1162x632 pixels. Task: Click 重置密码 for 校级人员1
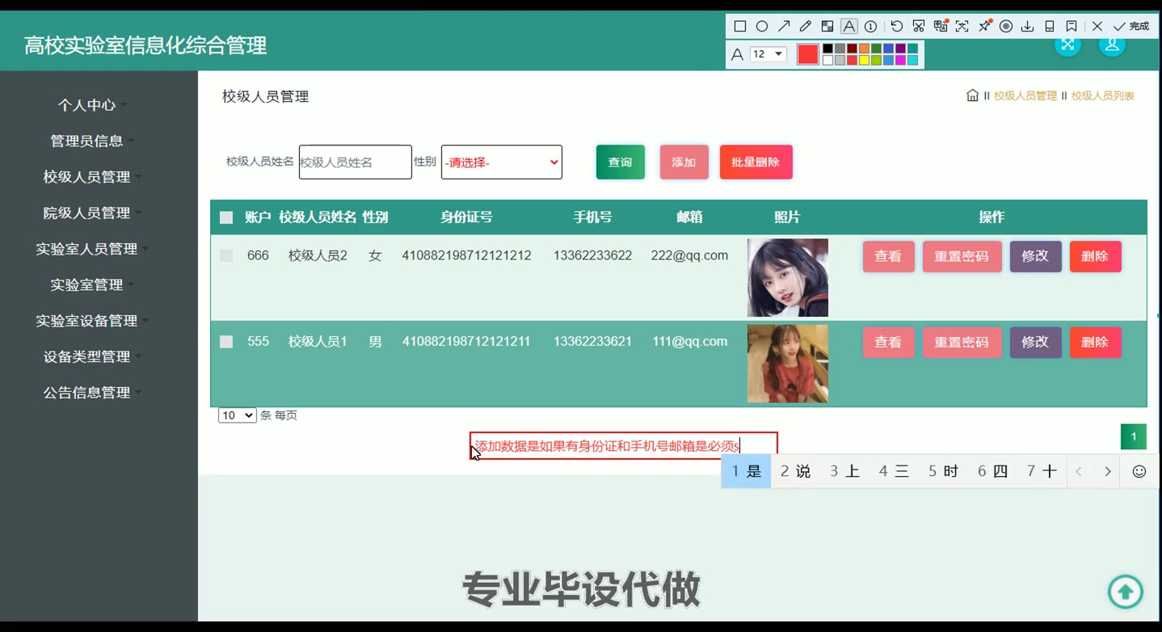pos(962,343)
